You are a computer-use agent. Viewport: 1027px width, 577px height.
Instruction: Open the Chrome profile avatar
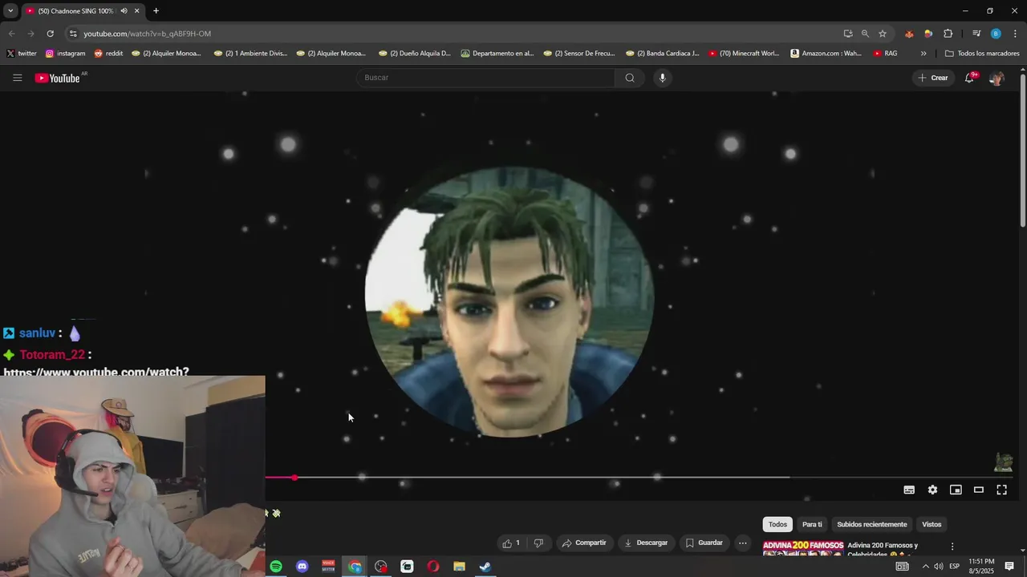point(996,34)
